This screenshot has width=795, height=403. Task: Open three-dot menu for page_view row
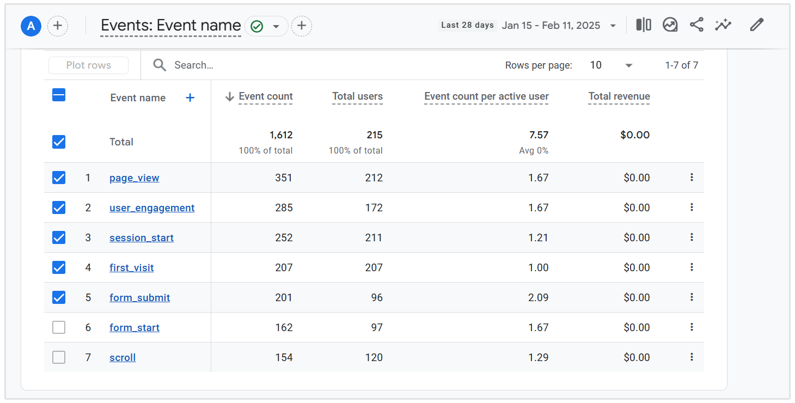click(x=692, y=178)
